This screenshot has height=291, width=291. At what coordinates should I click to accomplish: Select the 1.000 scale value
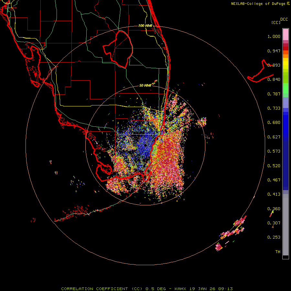pyautogui.click(x=274, y=36)
